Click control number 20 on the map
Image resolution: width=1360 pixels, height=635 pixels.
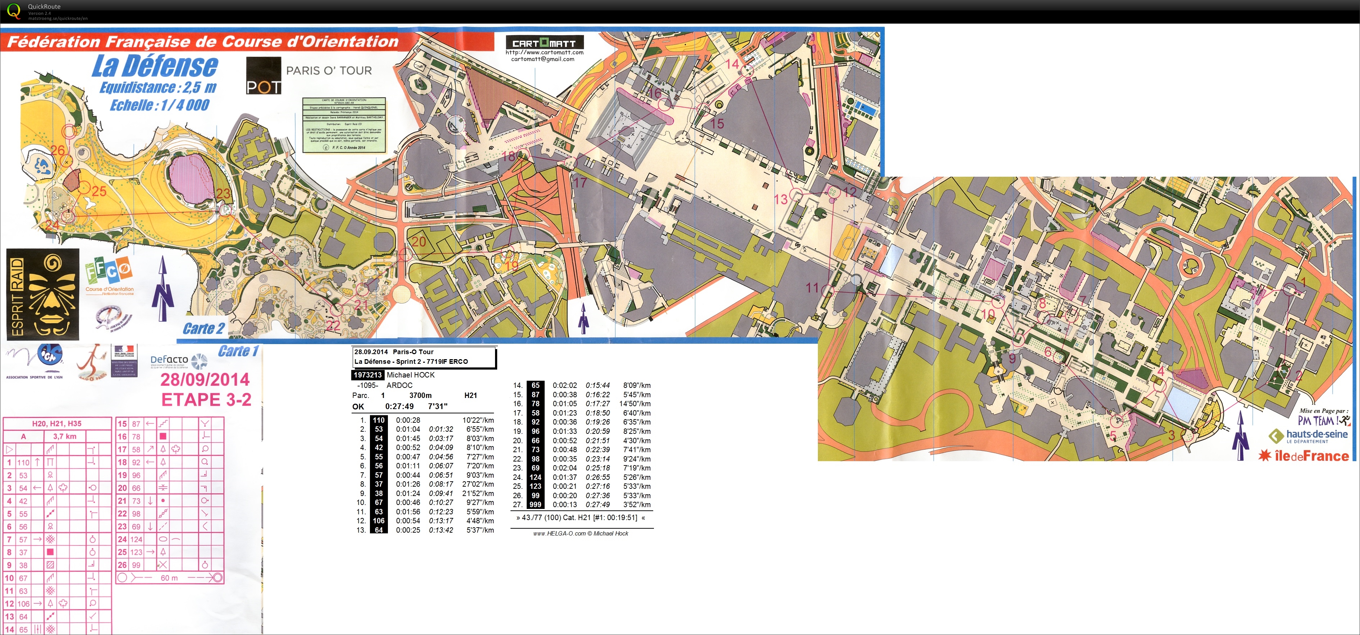point(419,242)
